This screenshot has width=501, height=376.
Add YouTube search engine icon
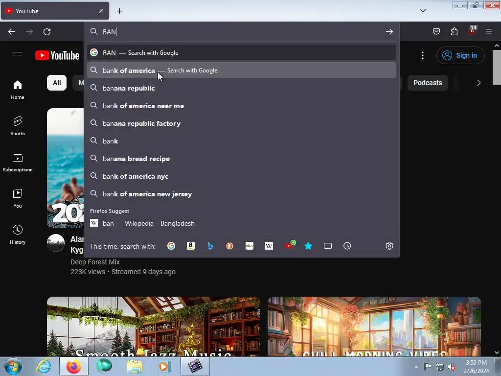[290, 245]
